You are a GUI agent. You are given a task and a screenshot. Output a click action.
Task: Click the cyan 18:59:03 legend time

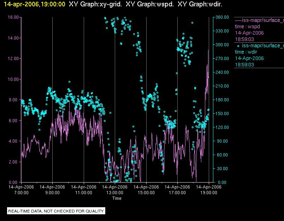click(244, 65)
